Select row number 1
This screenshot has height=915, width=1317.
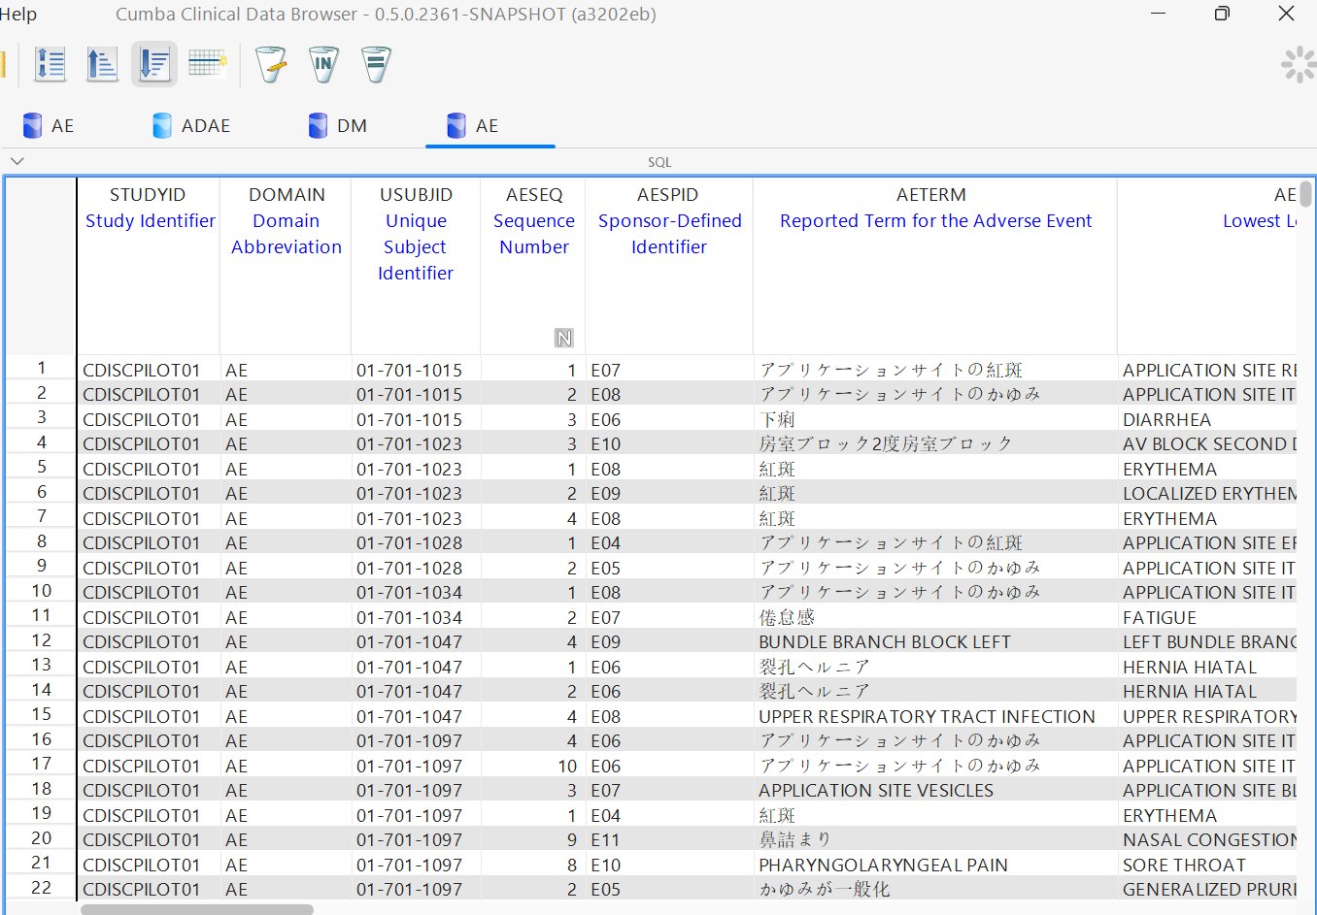click(42, 368)
